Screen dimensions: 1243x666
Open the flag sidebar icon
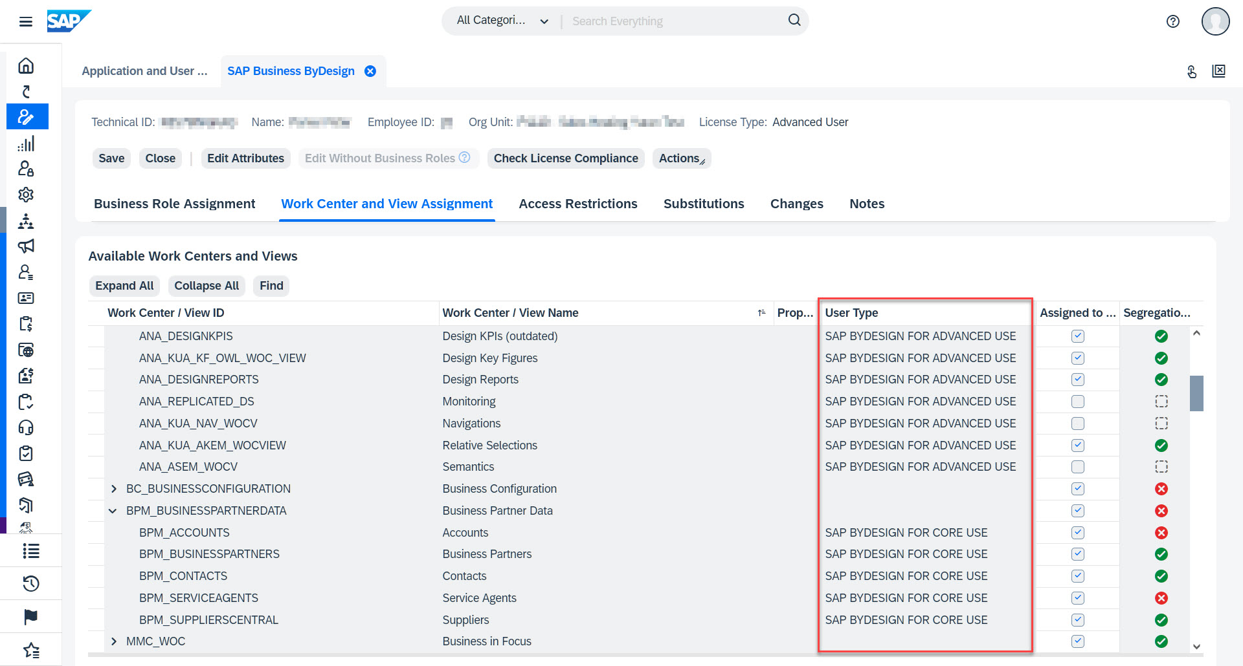point(30,617)
